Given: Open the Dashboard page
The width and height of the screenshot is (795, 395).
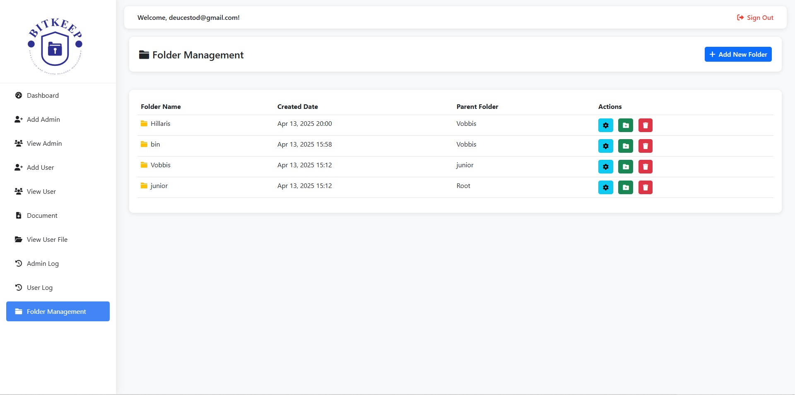Looking at the screenshot, I should point(43,95).
